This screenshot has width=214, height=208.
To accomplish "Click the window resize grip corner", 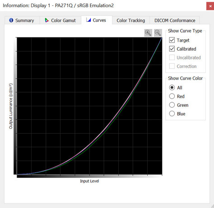I will [x=212, y=206].
